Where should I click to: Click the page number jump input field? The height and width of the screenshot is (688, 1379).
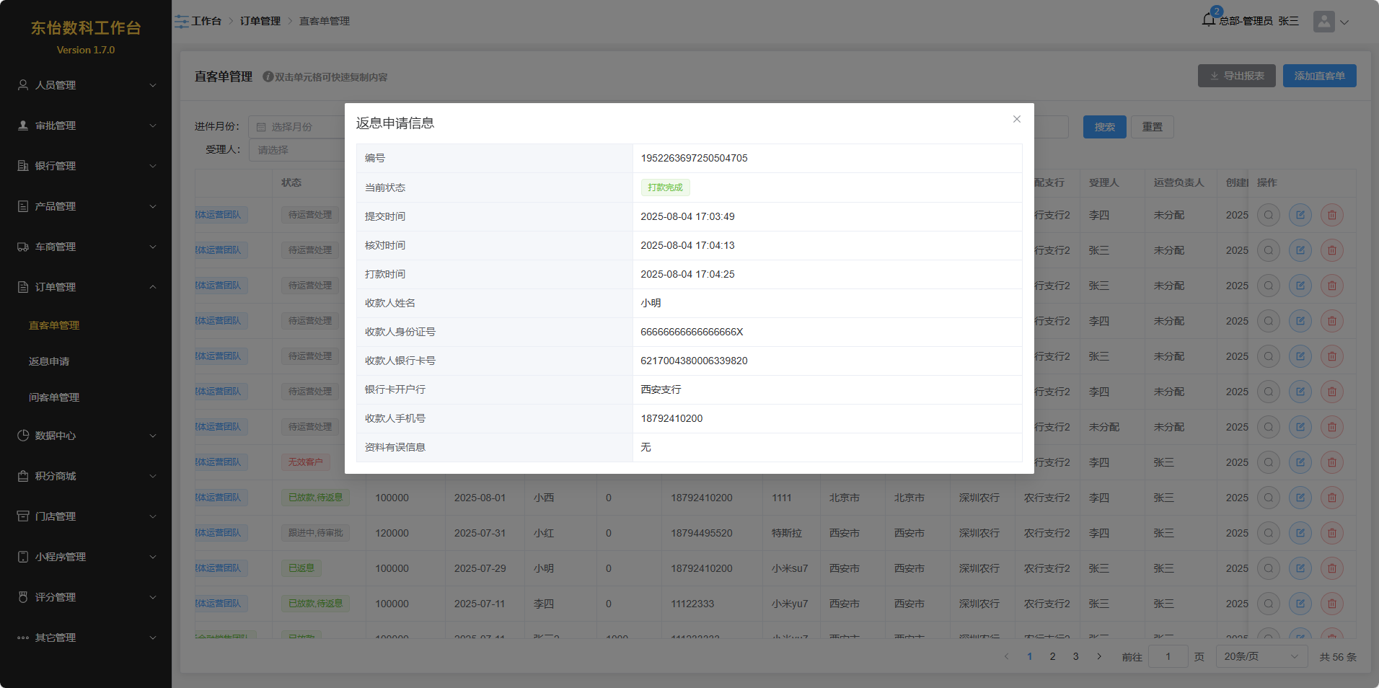(1167, 656)
